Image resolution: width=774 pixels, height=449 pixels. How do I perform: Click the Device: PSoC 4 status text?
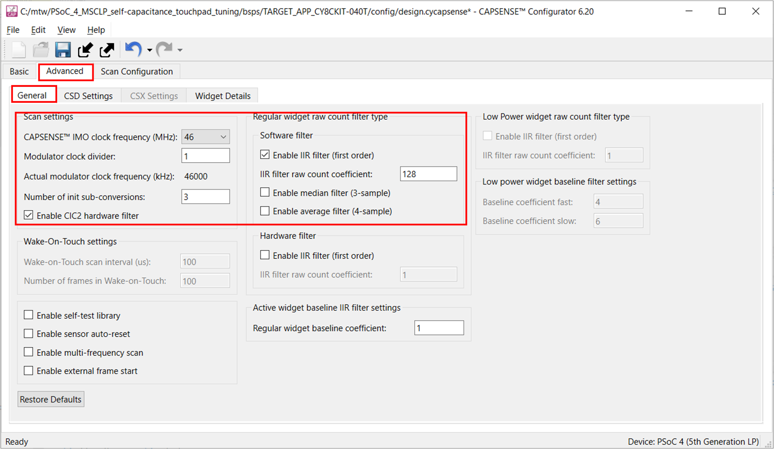(693, 442)
